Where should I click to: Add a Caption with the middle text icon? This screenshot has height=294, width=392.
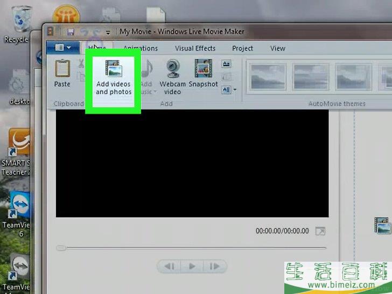click(226, 77)
